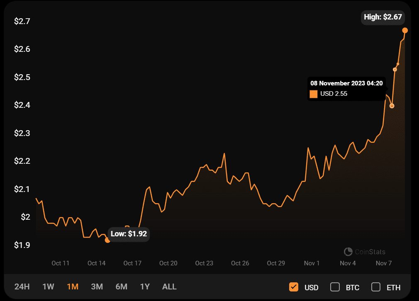Click the High: $2.67 label
This screenshot has width=419, height=301.
pyautogui.click(x=382, y=17)
